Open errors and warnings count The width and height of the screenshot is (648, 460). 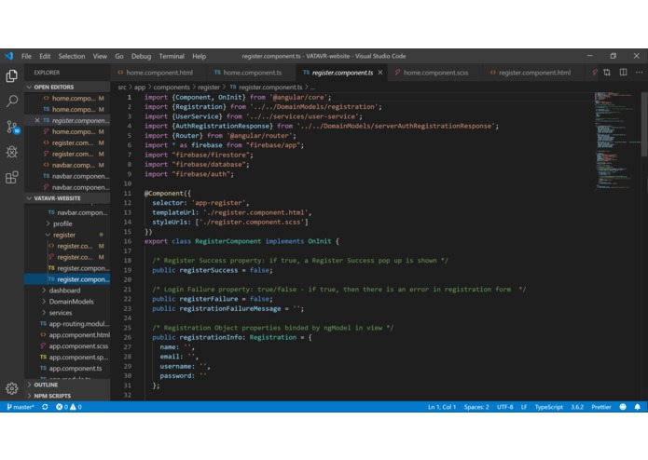[69, 407]
